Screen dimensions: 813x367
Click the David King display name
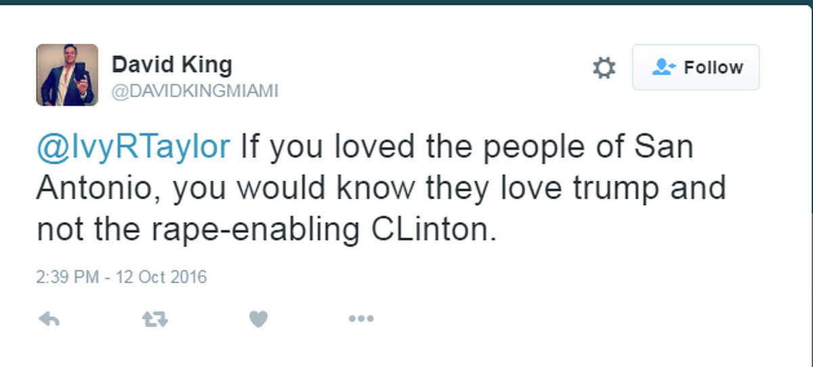[x=171, y=65]
